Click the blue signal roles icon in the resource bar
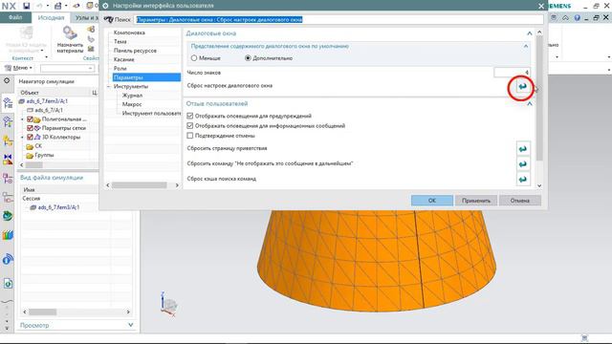The height and width of the screenshot is (344, 612). coord(8,259)
